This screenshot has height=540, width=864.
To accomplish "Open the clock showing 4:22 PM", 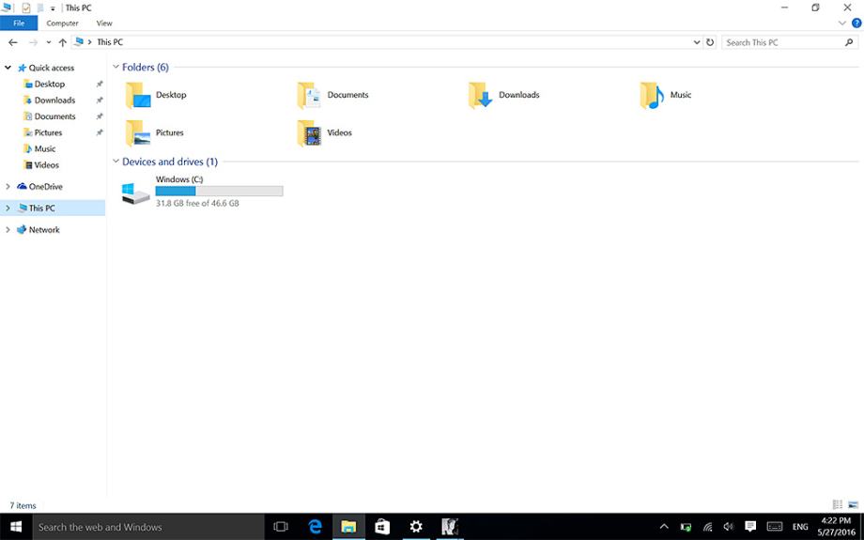I will (836, 527).
